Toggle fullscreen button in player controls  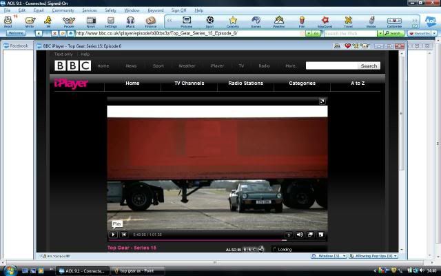point(321,235)
